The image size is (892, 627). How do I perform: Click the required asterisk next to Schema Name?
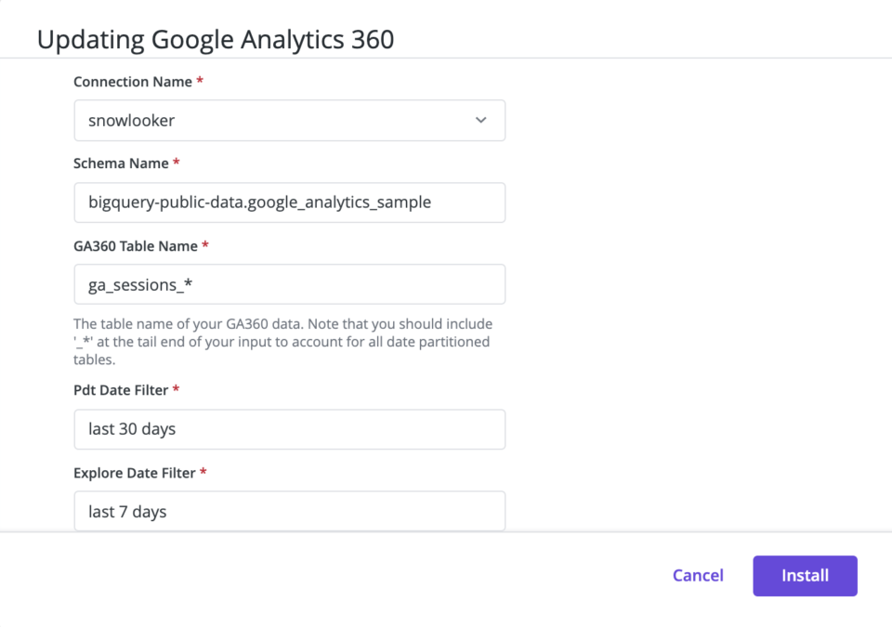coord(177,163)
